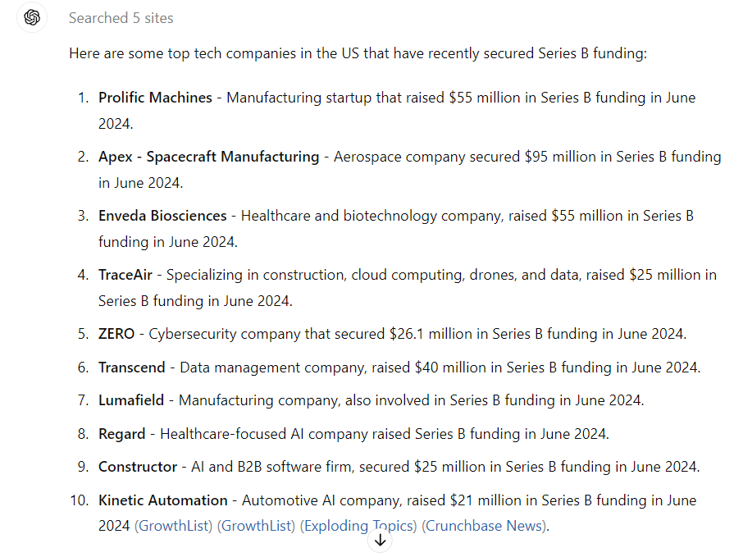The height and width of the screenshot is (557, 734).
Task: Click the TraceAir bold company name
Action: pos(125,275)
